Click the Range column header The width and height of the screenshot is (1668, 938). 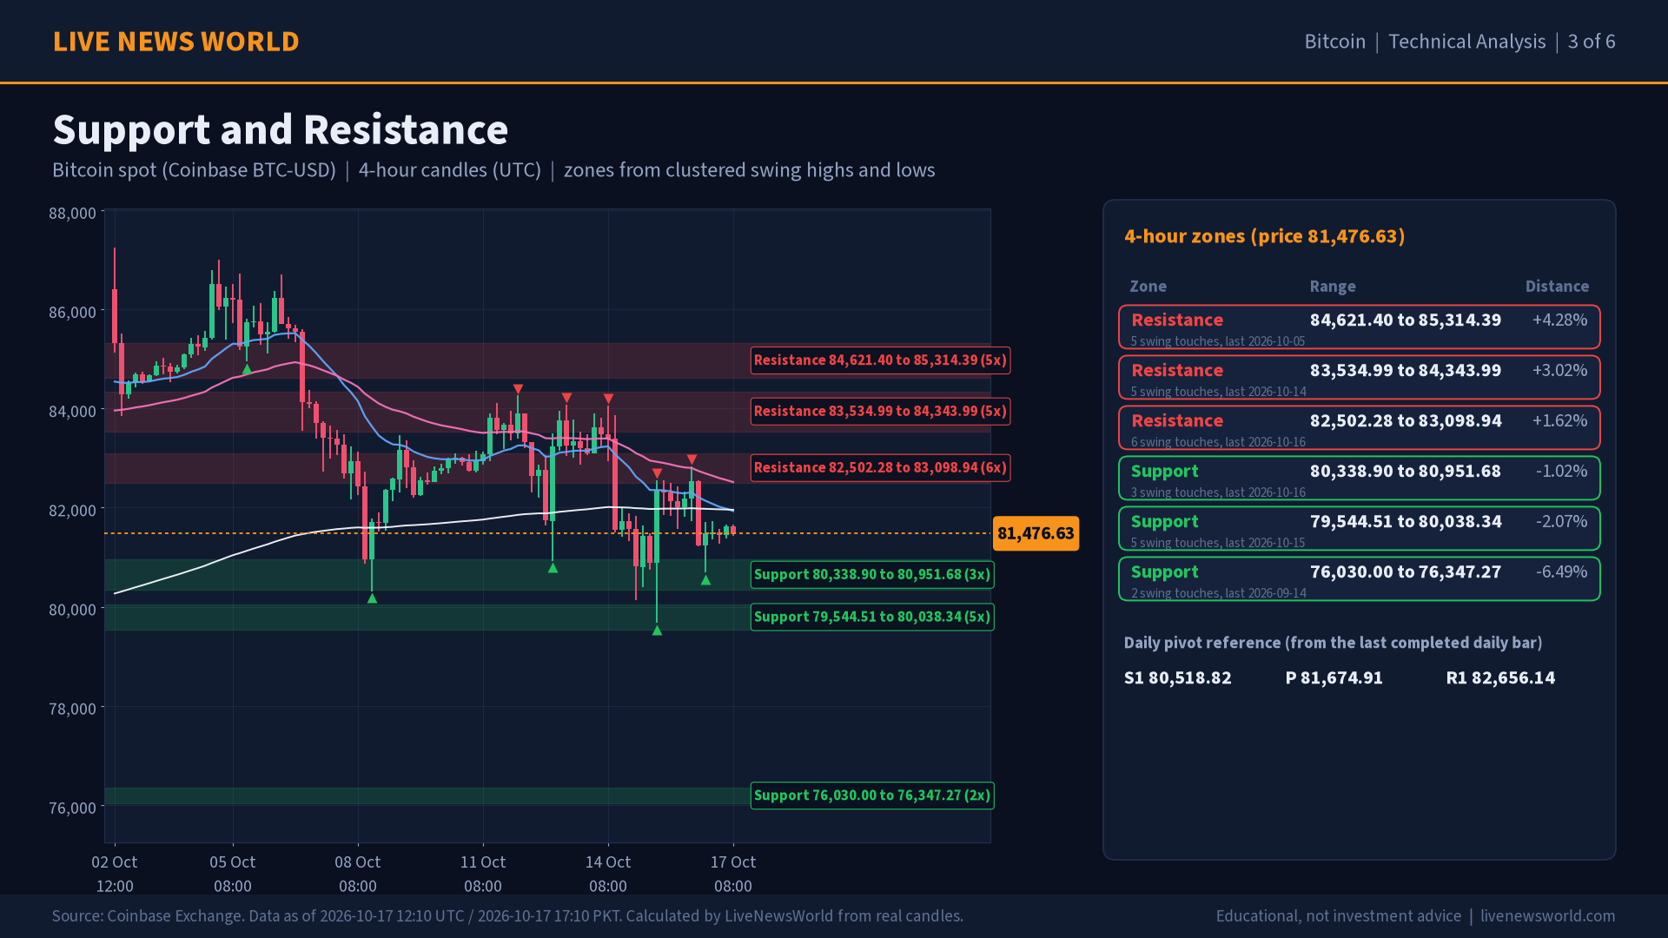(x=1333, y=287)
